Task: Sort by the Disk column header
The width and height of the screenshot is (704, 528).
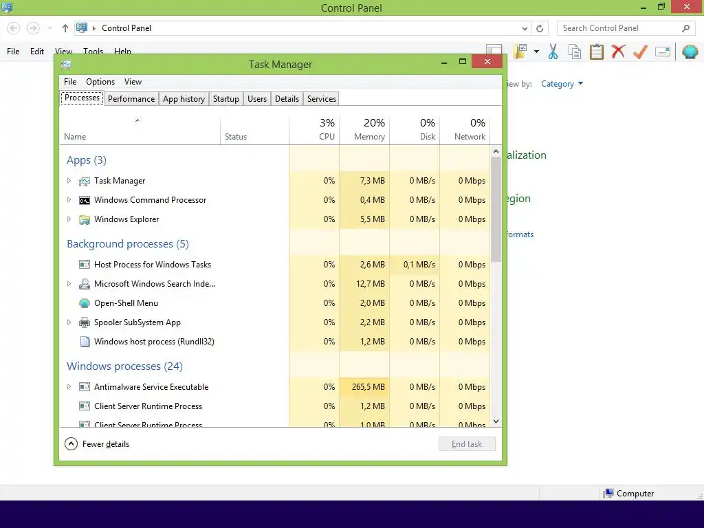Action: (415, 130)
